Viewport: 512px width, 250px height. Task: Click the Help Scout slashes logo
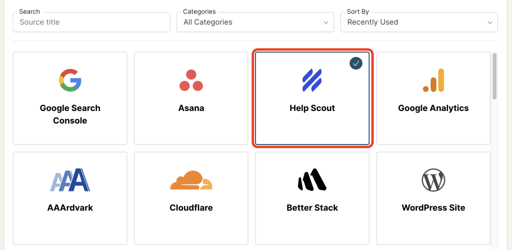(312, 80)
